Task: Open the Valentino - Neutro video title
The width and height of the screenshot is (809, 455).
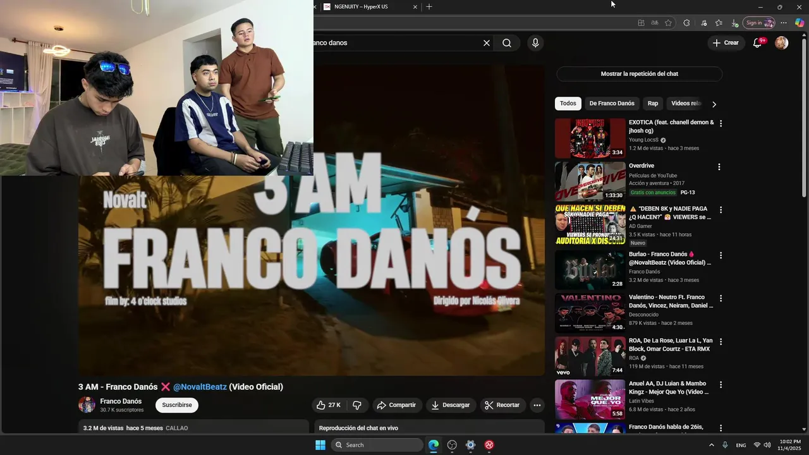Action: coord(671,301)
